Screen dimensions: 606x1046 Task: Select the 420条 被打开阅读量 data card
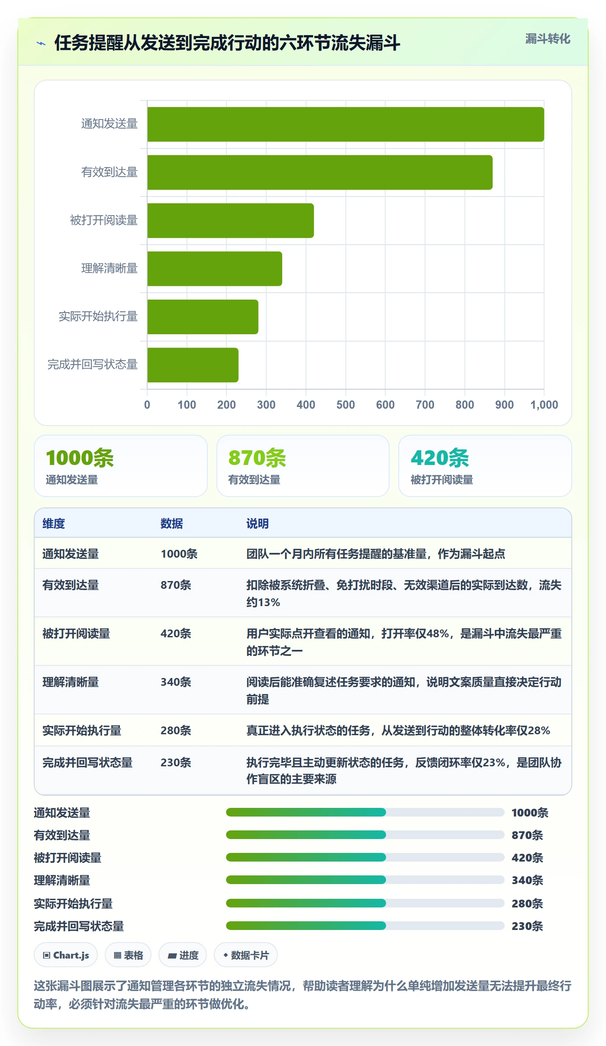485,466
